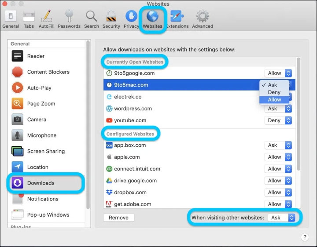
Task: Open the Passwords key icon
Action: click(69, 16)
